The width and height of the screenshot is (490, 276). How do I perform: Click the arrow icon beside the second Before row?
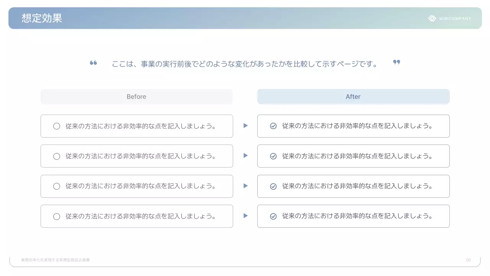point(245,156)
